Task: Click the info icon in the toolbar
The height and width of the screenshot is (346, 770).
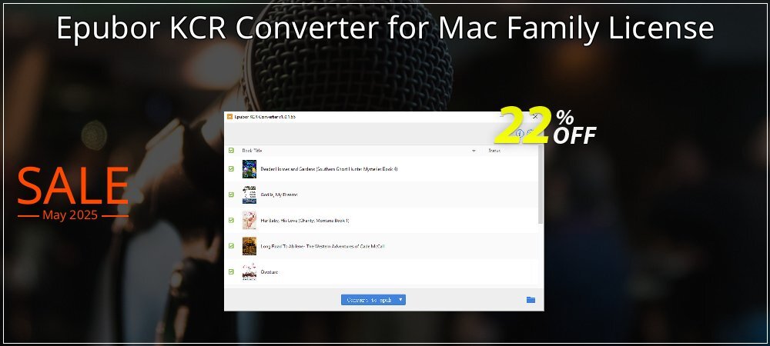Action: [x=521, y=133]
